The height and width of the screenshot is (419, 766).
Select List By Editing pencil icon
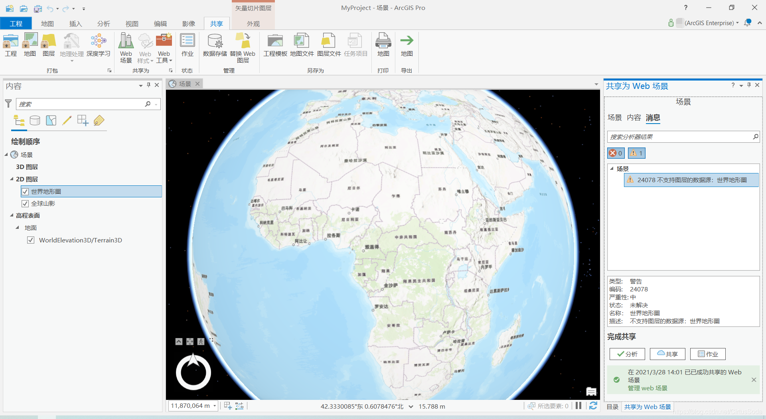point(67,120)
